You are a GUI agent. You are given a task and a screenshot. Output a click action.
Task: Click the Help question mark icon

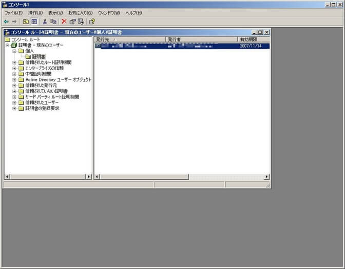(92, 22)
